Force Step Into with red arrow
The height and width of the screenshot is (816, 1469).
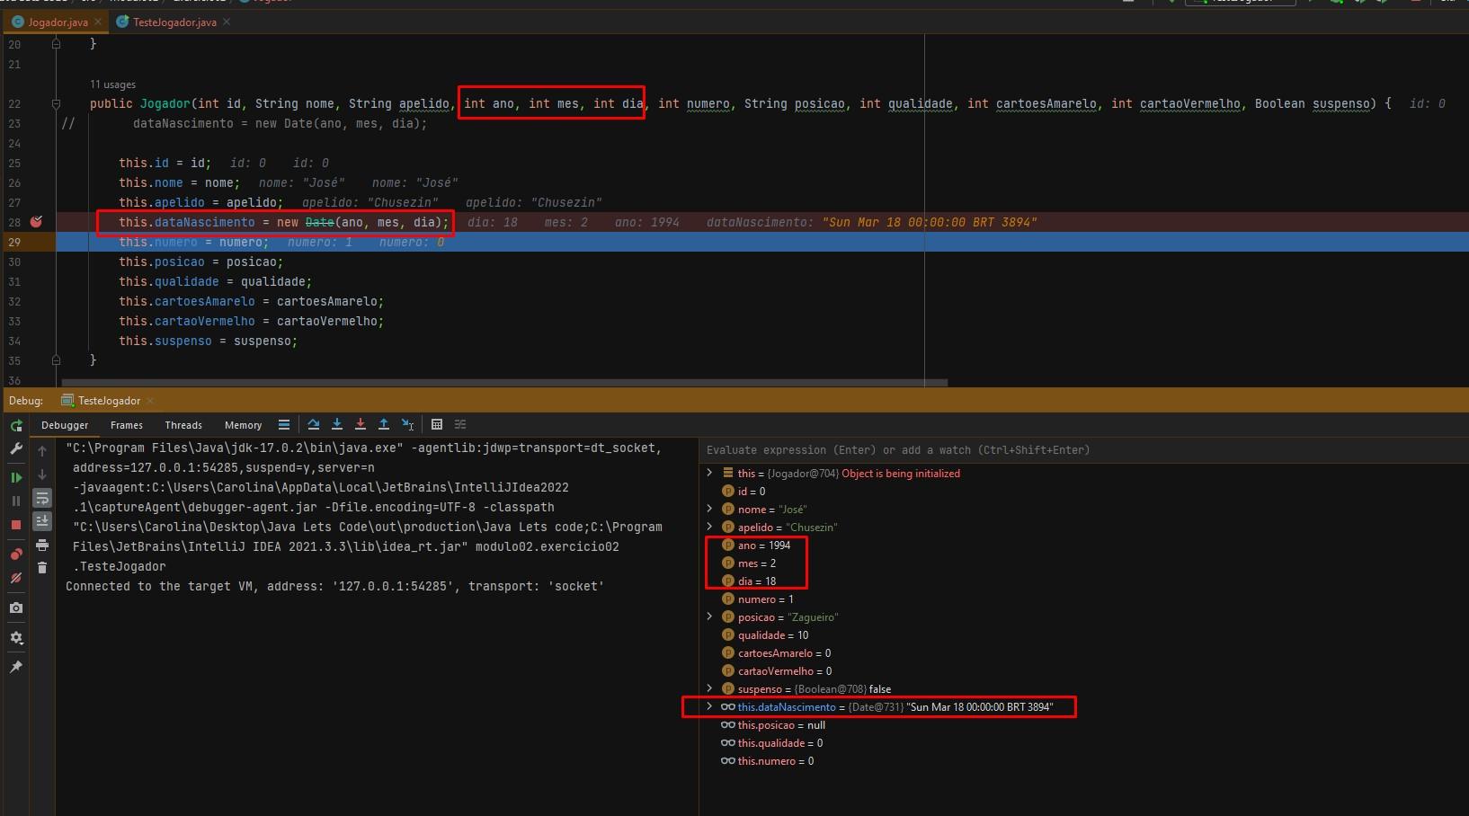tap(361, 424)
